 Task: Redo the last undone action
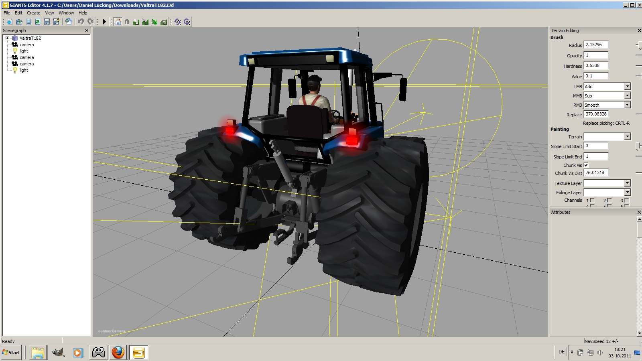(90, 22)
